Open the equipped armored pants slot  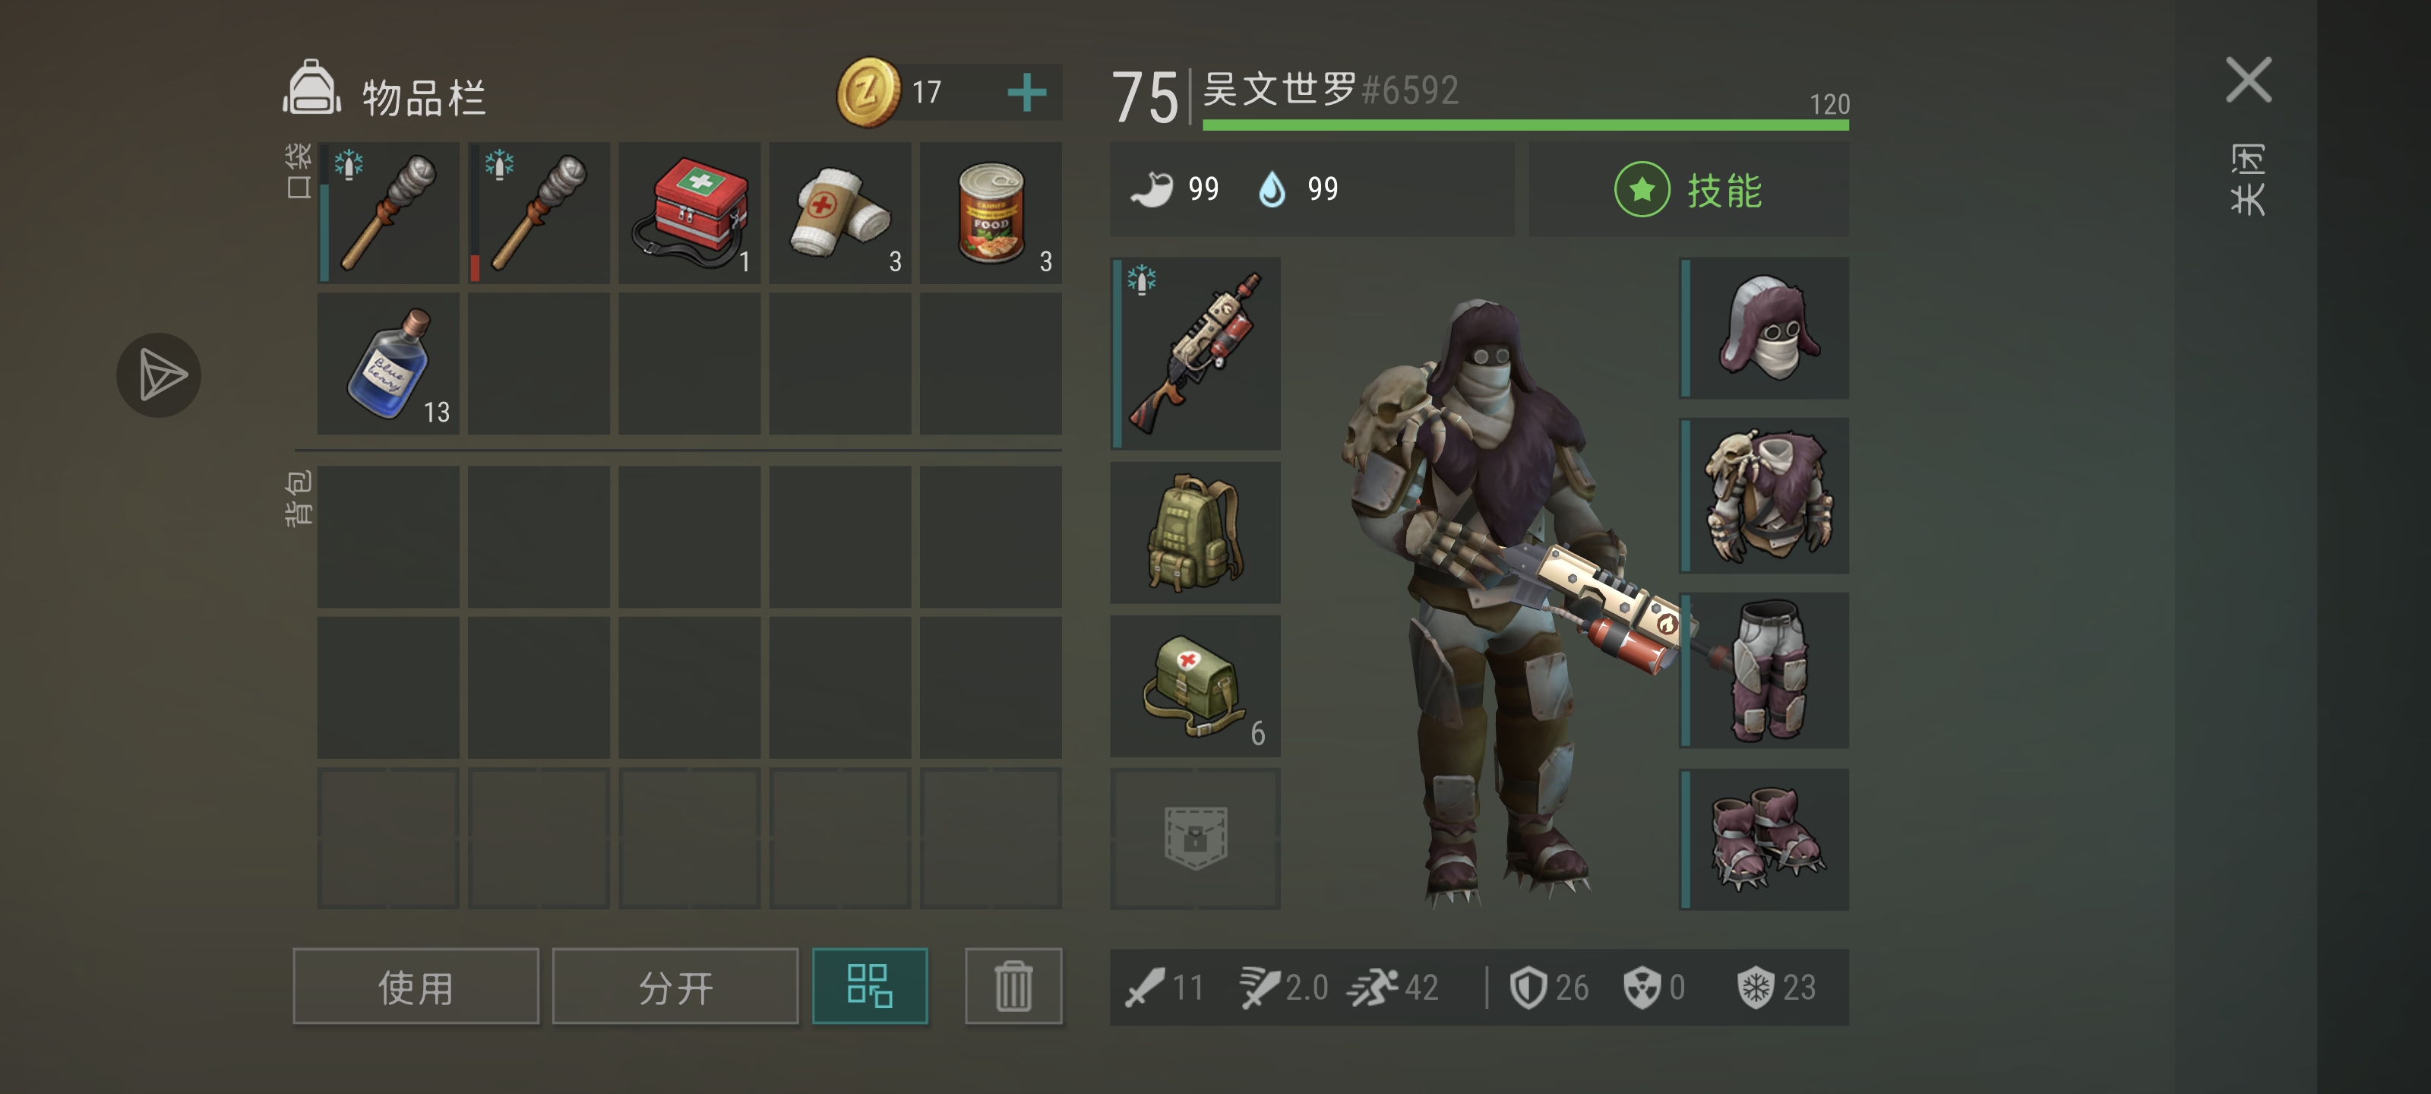(x=1765, y=670)
